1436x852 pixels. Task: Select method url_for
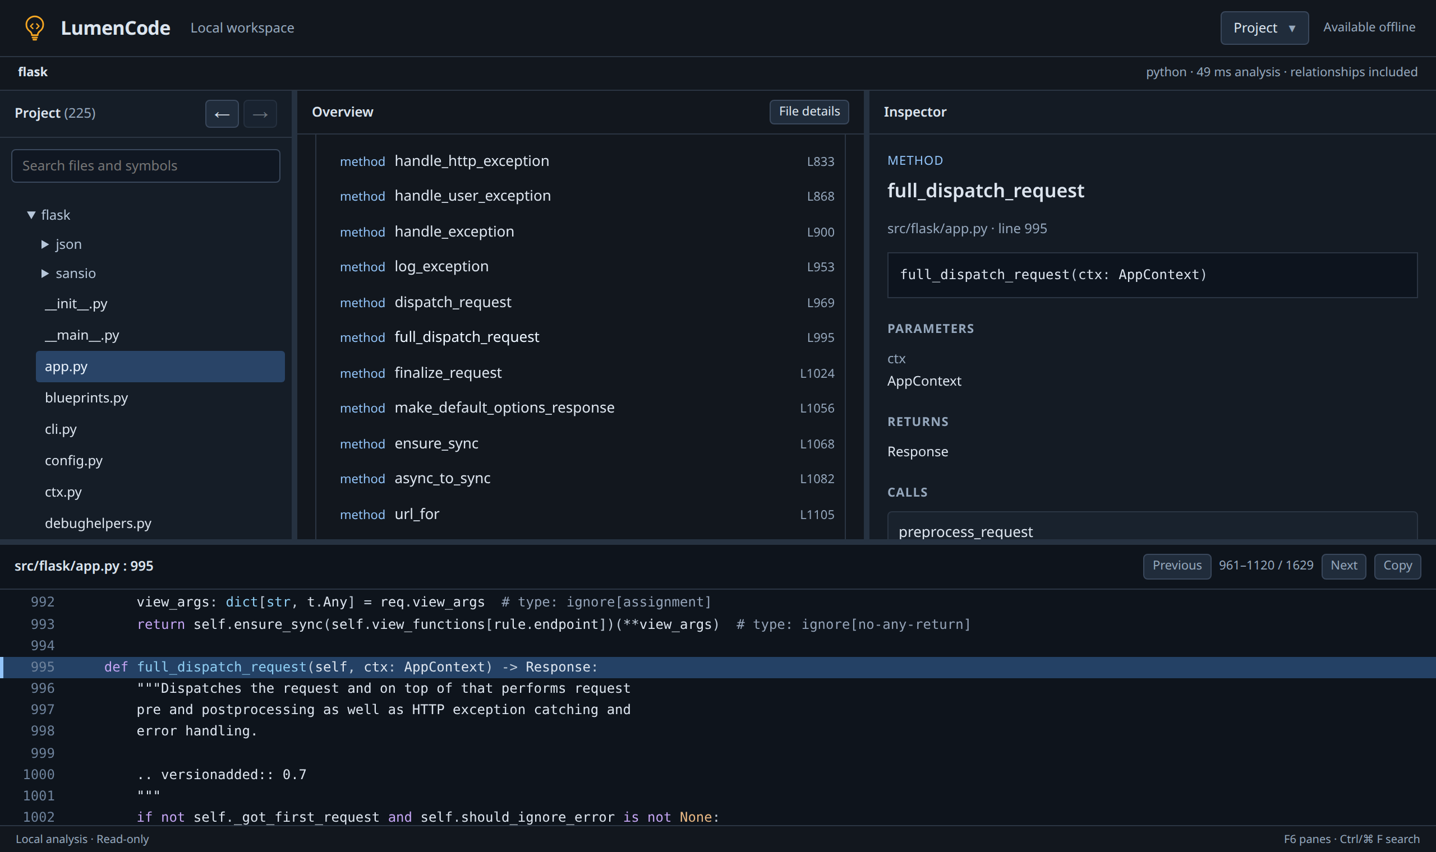coord(587,514)
